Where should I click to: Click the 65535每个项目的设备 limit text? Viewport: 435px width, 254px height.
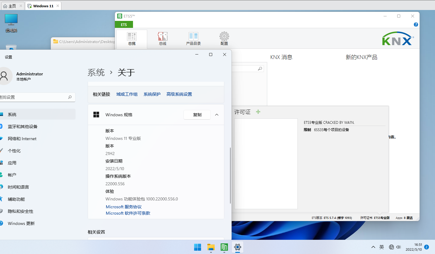[332, 130]
